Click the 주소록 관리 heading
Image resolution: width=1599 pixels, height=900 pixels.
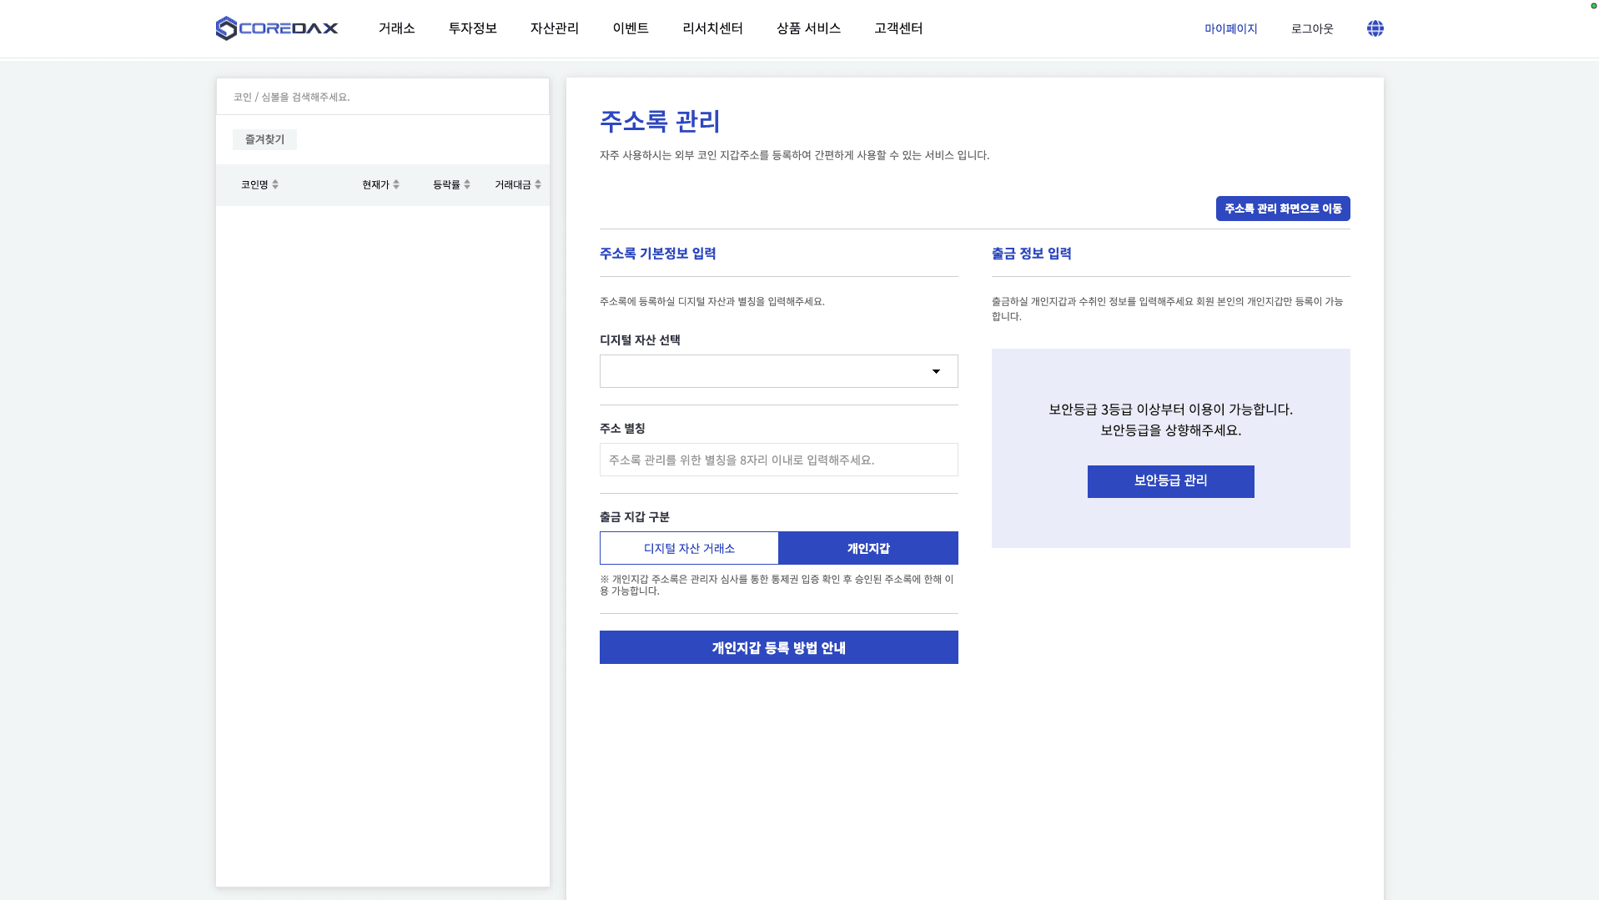[x=660, y=121]
